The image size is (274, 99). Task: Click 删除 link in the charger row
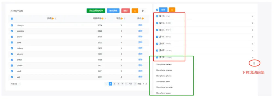140,25
